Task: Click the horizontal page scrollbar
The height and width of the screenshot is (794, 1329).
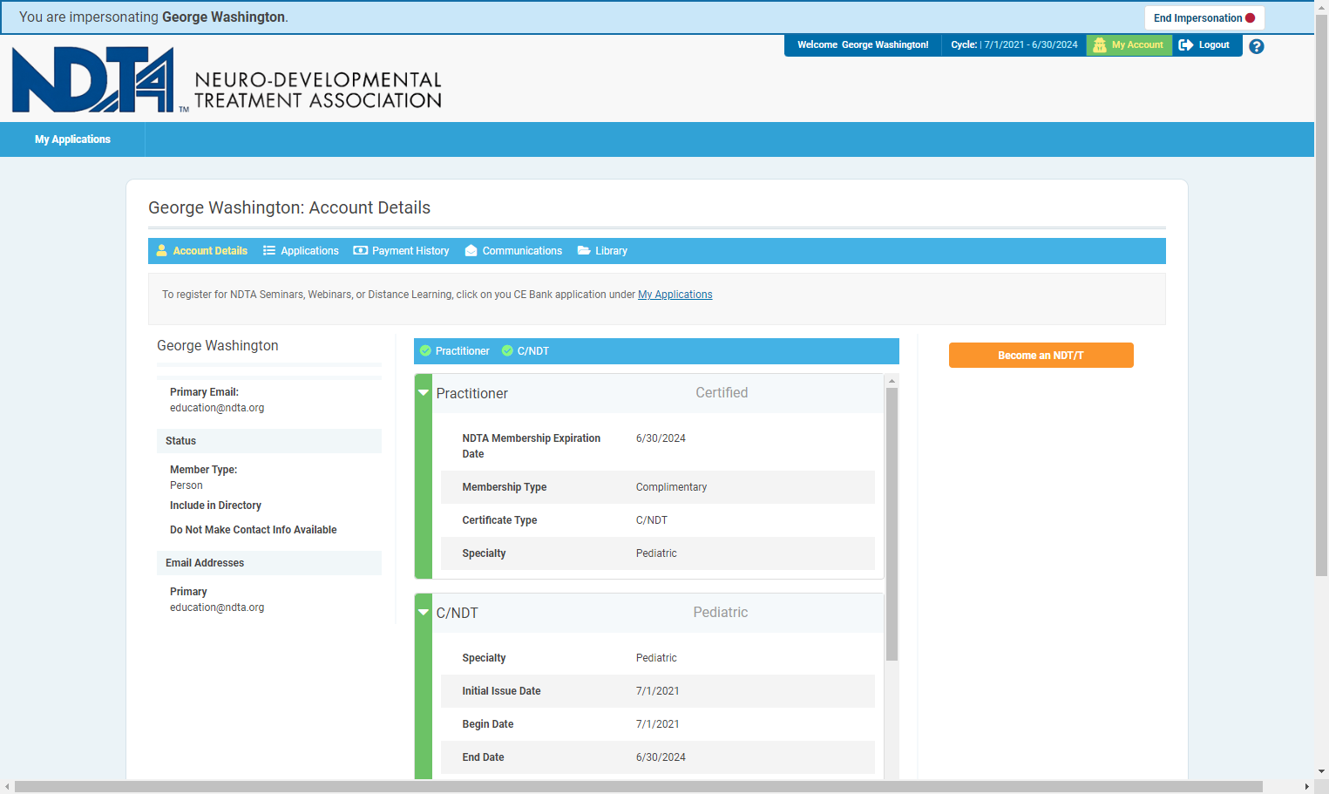Action: [639, 786]
